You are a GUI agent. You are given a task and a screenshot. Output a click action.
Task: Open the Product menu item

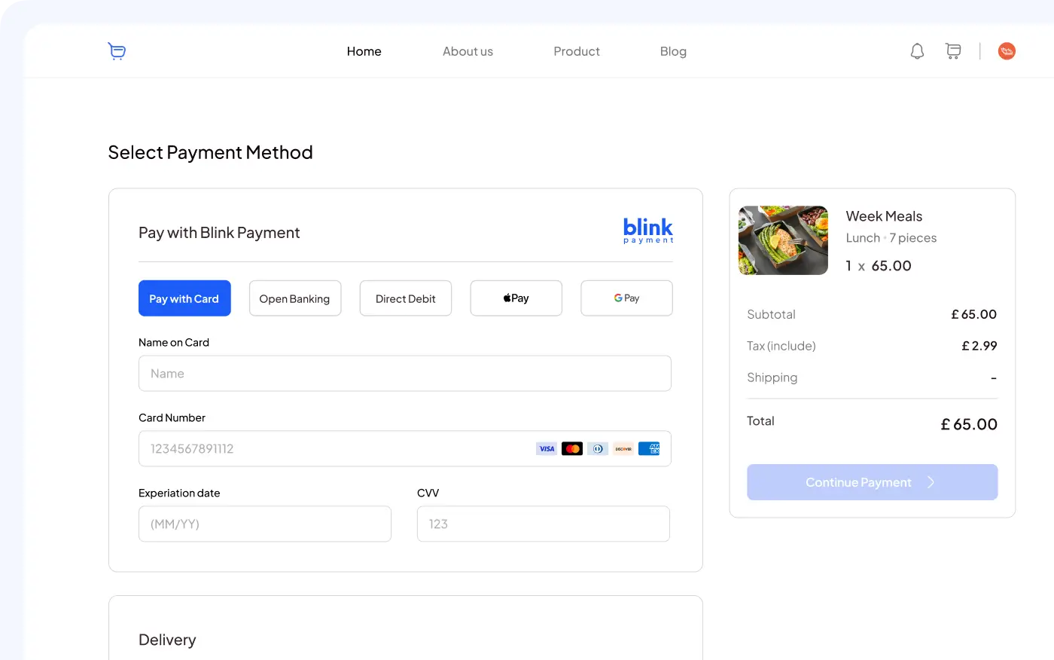577,51
